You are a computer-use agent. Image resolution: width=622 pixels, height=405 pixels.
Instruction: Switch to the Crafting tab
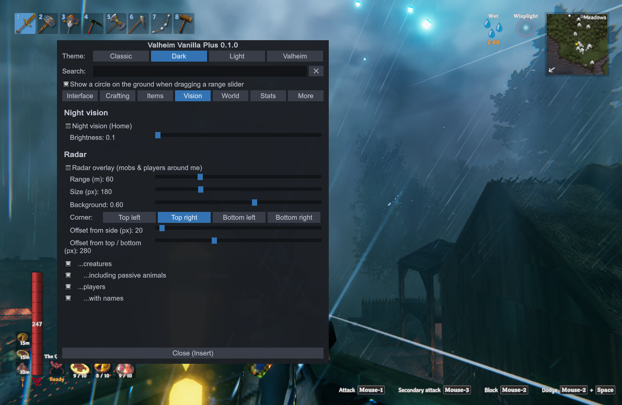[x=118, y=96]
